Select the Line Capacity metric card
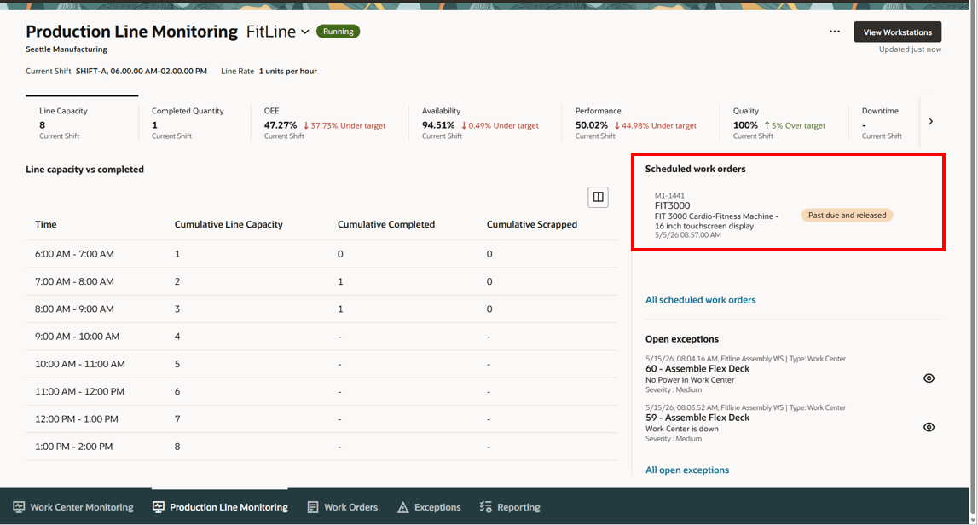The height and width of the screenshot is (525, 978). click(x=82, y=122)
